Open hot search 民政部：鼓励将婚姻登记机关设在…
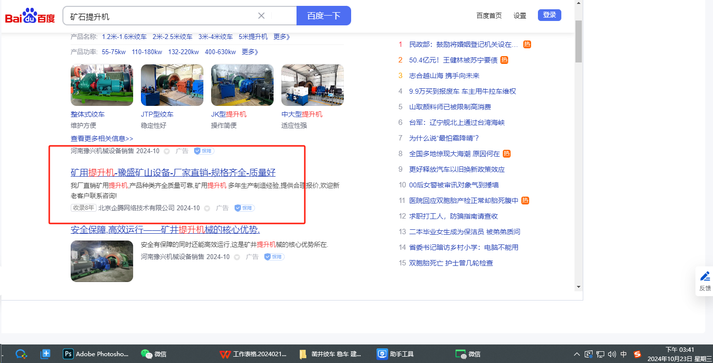Image resolution: width=713 pixels, height=363 pixels. coord(464,44)
